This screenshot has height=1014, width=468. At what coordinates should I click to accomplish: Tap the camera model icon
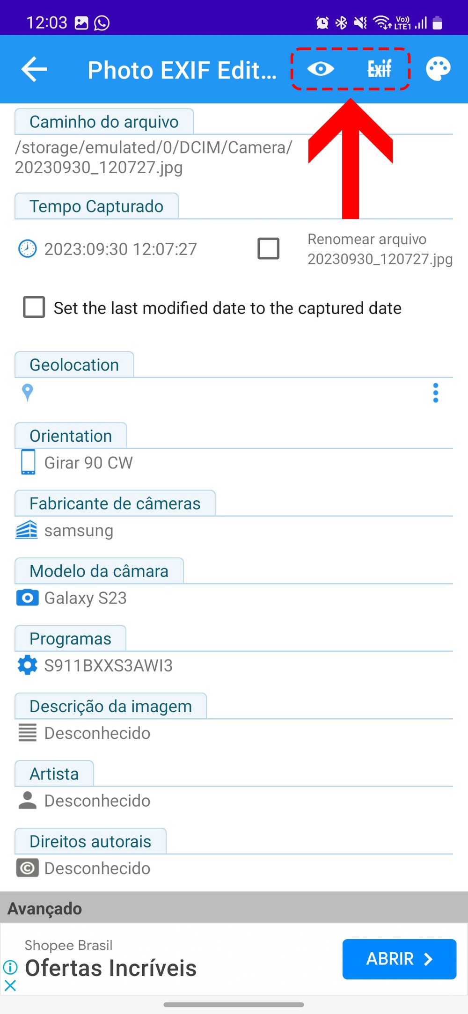pos(28,598)
